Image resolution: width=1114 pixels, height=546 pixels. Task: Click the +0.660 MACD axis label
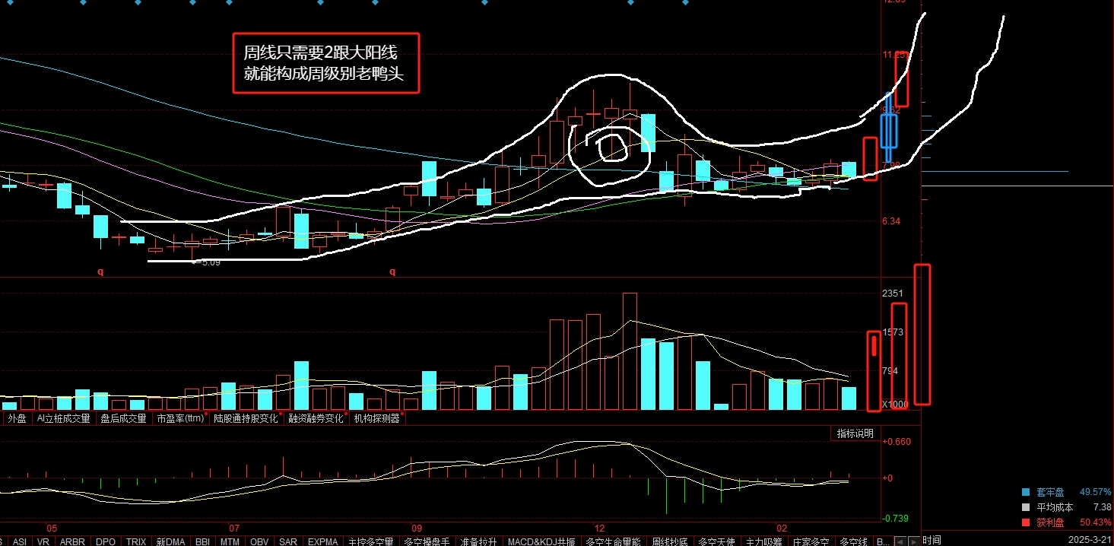895,442
